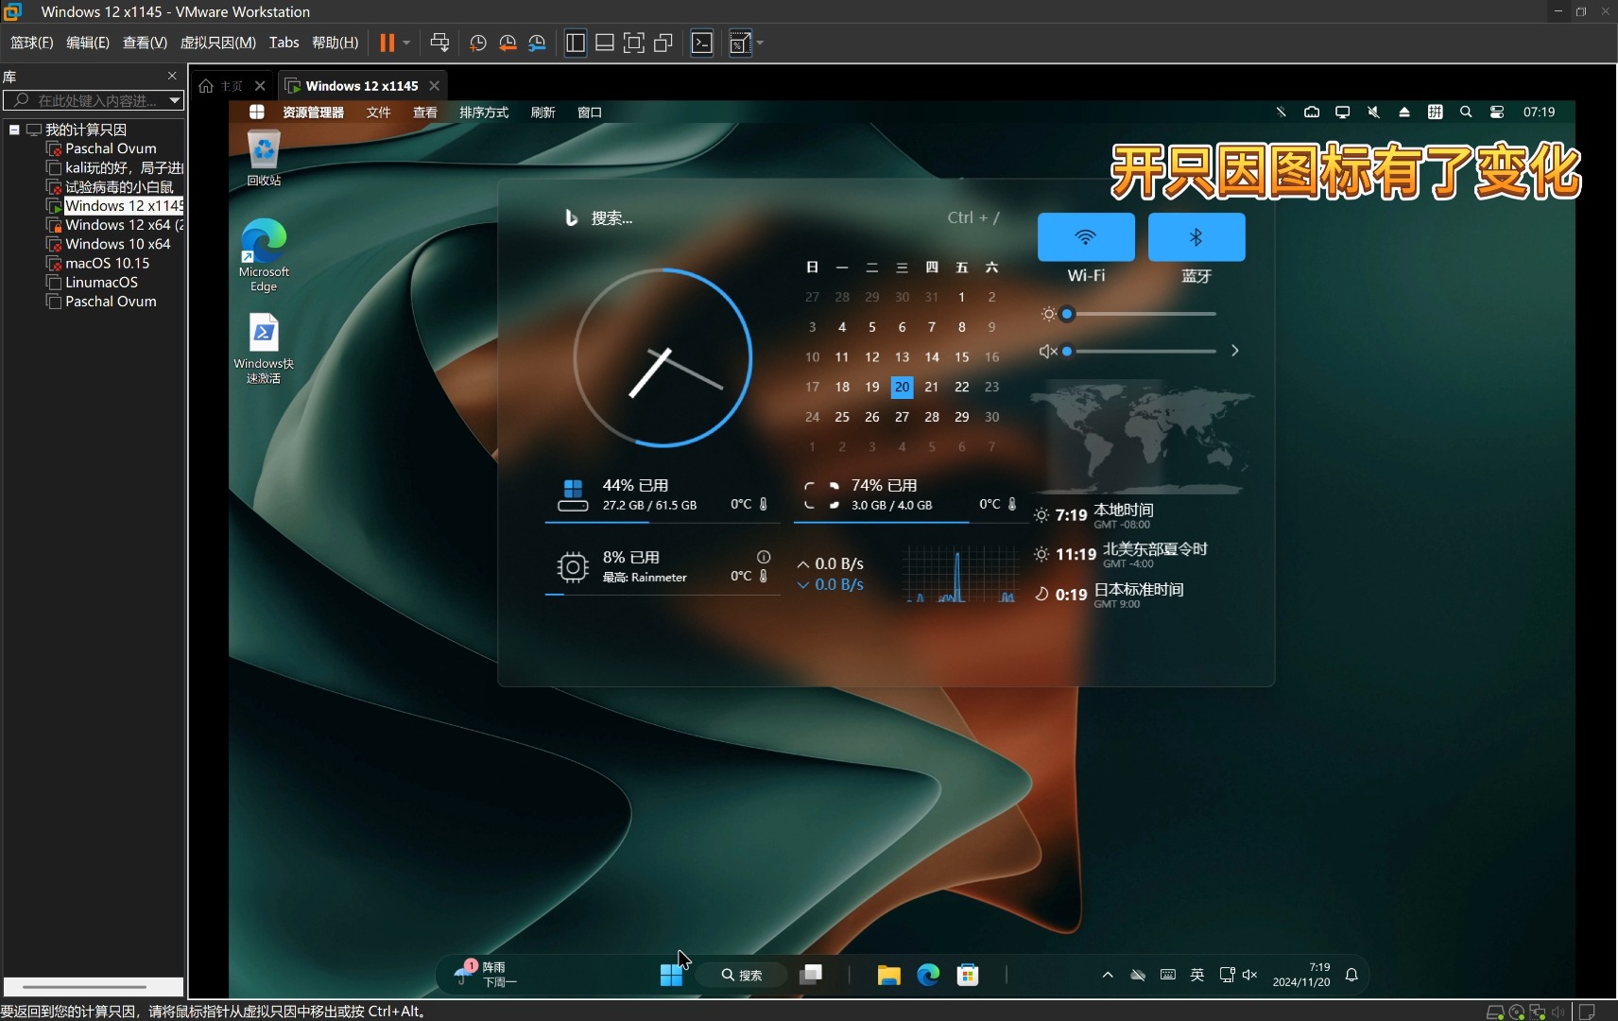Enter full screen mode icon
The height and width of the screenshot is (1021, 1618).
tap(634, 43)
